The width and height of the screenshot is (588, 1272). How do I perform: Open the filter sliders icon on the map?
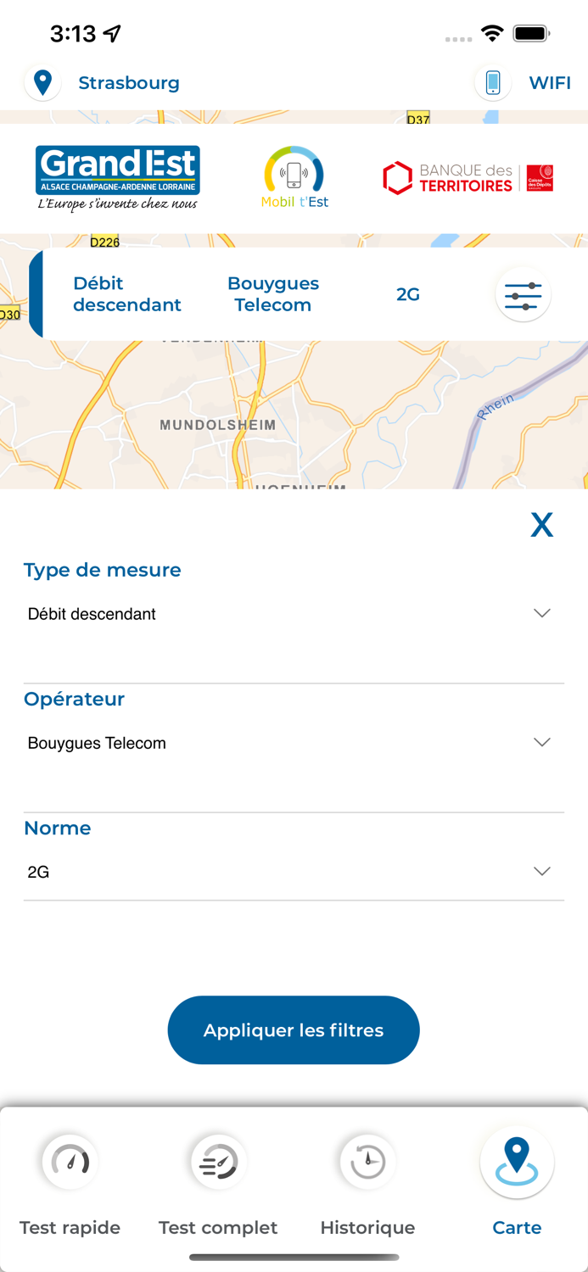pyautogui.click(x=522, y=293)
